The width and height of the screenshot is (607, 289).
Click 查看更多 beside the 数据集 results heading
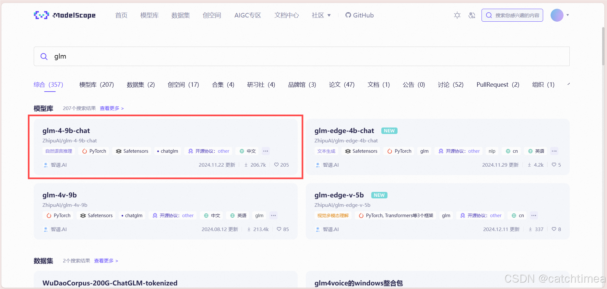[106, 261]
